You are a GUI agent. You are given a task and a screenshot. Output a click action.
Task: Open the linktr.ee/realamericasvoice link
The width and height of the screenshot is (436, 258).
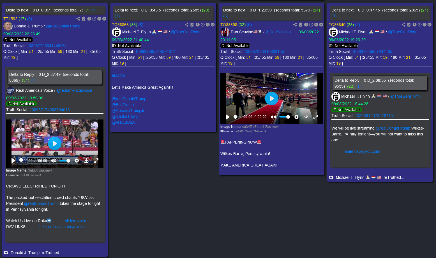point(62,227)
